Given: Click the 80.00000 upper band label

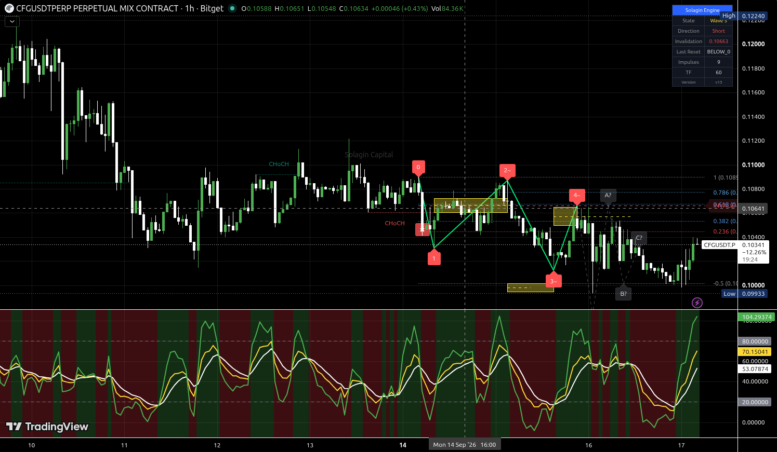Looking at the screenshot, I should 755,341.
